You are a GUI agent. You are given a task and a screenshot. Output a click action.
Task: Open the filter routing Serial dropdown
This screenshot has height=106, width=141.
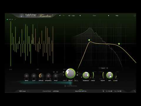click(x=104, y=68)
